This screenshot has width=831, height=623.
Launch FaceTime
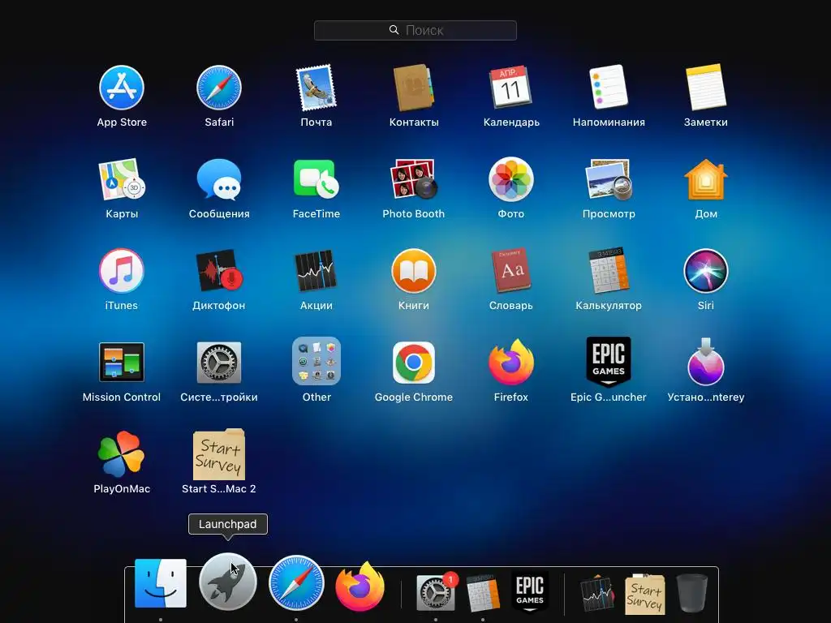pos(316,179)
